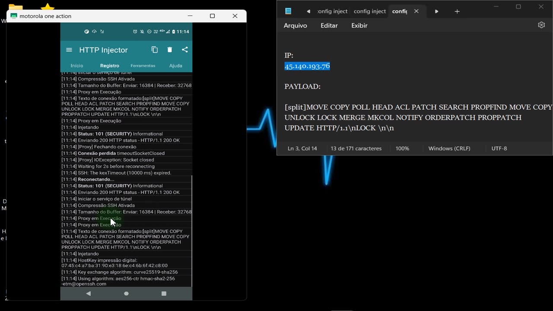This screenshot has width=553, height=311.
Task: Tap the Android home circle button
Action: (126, 293)
